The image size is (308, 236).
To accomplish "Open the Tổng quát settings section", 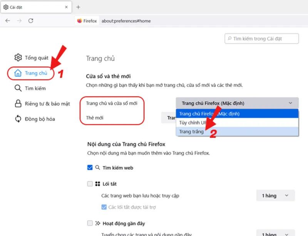I will 32,58.
